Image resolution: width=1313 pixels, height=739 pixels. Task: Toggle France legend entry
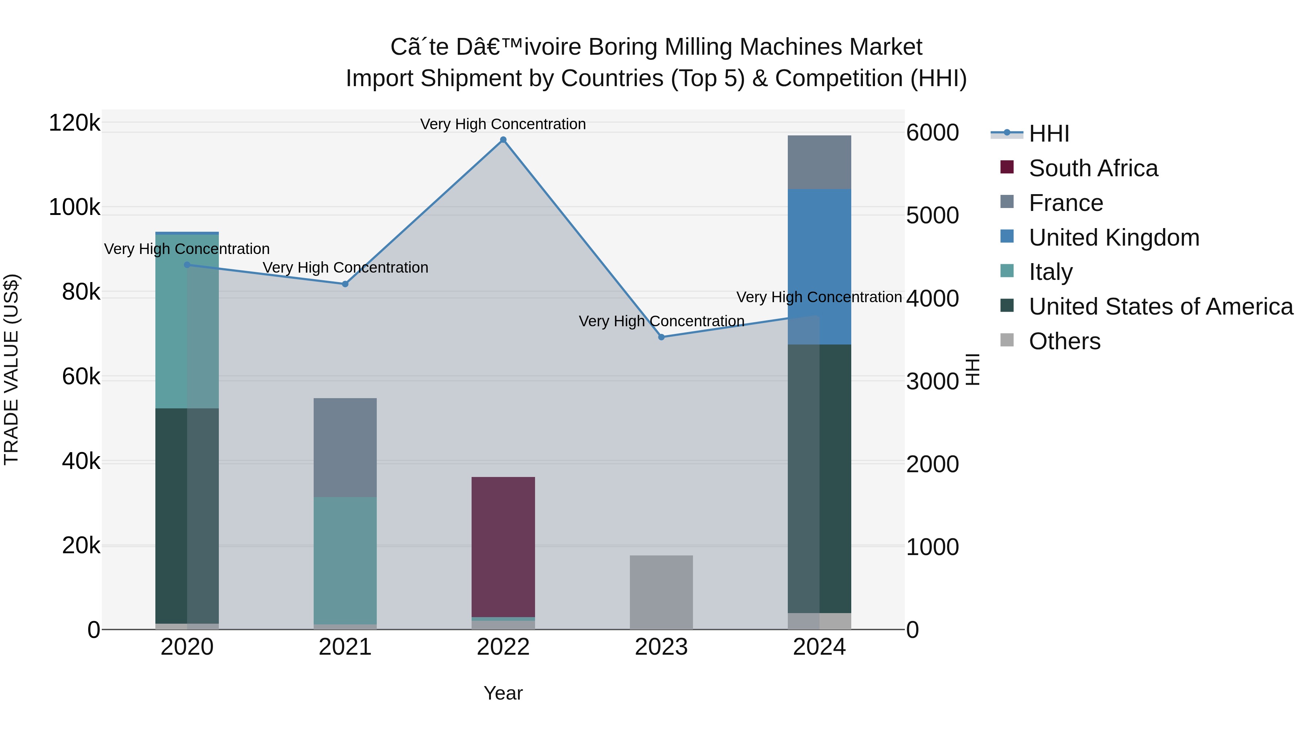point(1051,203)
